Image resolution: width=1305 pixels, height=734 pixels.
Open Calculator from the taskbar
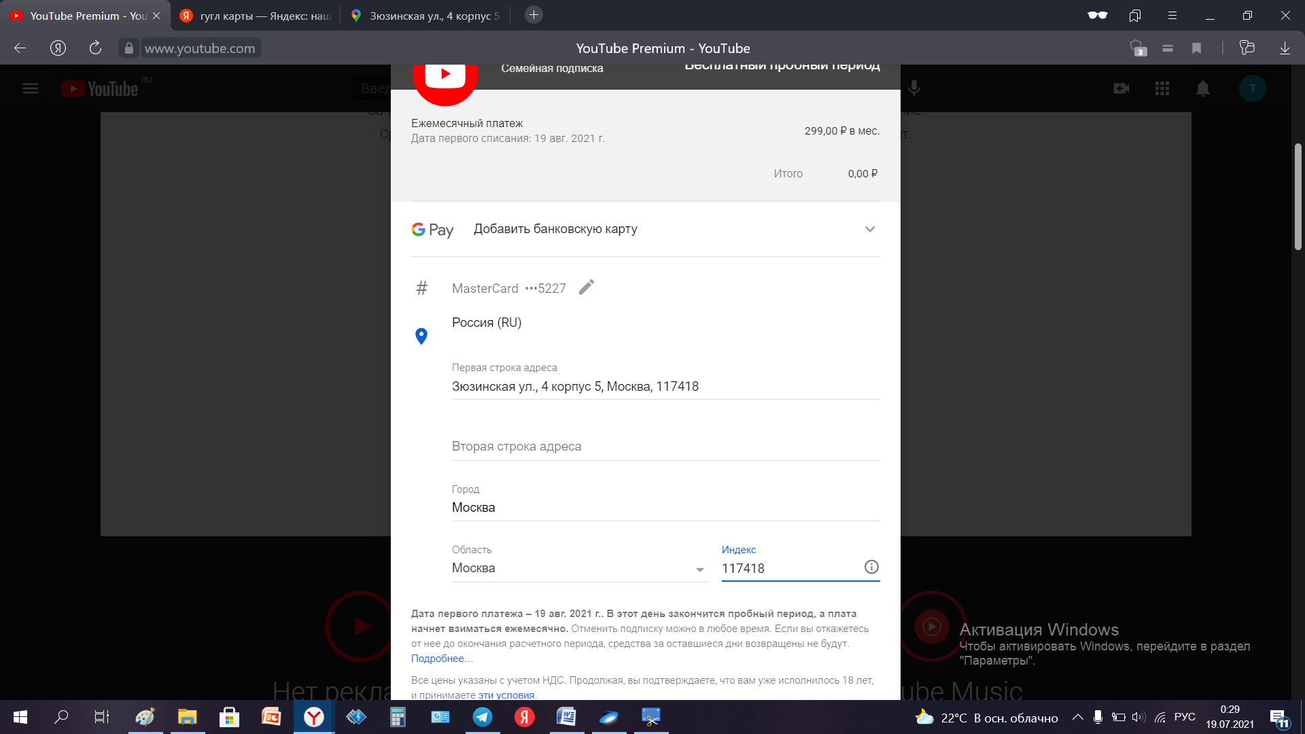(398, 717)
